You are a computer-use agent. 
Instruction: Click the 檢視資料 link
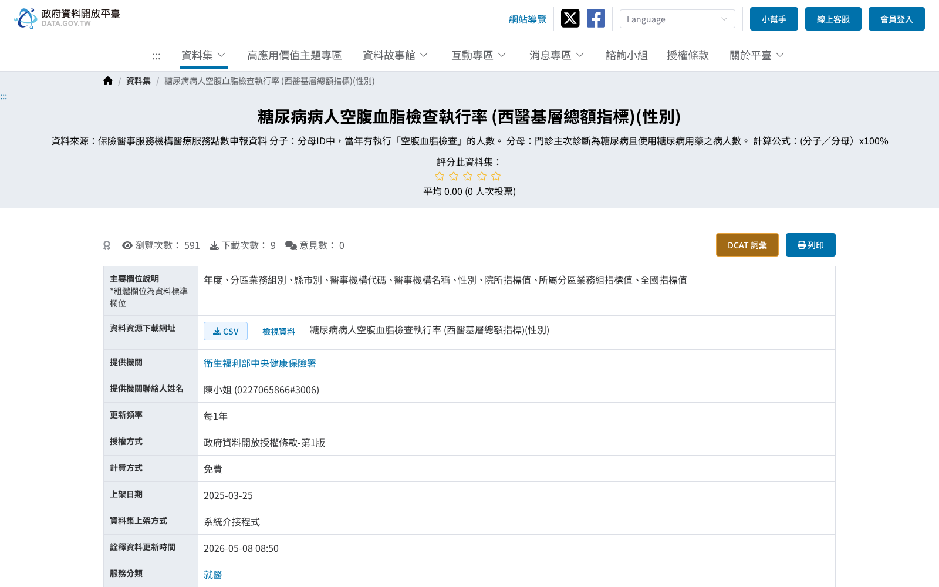279,332
